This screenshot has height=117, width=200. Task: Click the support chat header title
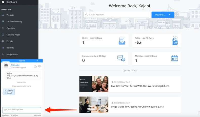22,61
